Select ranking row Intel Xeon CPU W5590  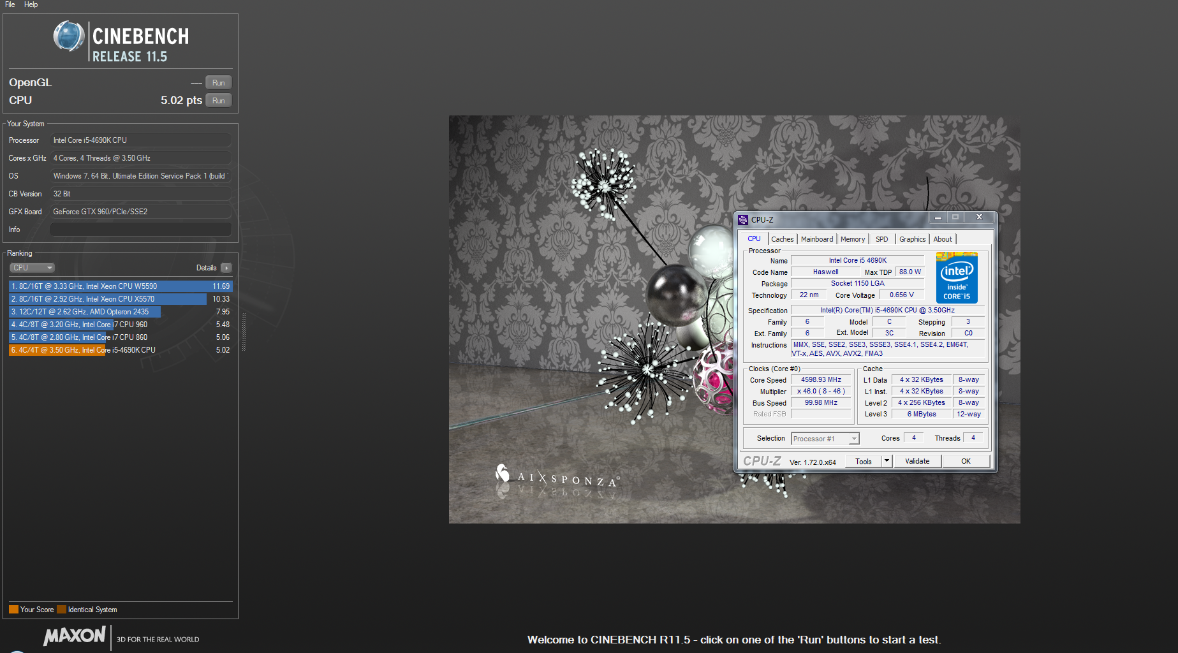coord(121,286)
